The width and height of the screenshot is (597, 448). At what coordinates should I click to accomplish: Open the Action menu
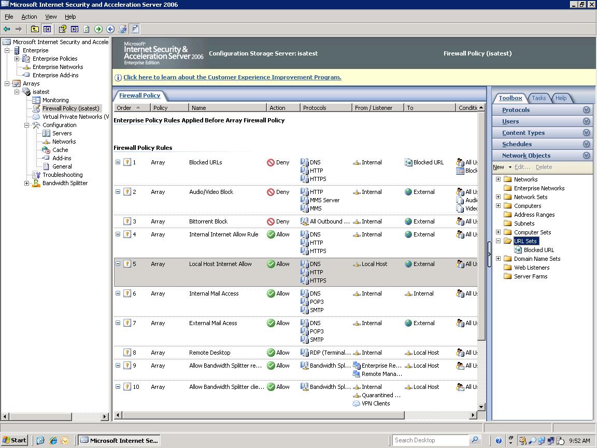(29, 17)
